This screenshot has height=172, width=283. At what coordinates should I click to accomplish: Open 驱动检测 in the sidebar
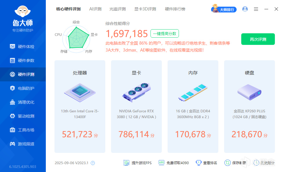coord(23,116)
